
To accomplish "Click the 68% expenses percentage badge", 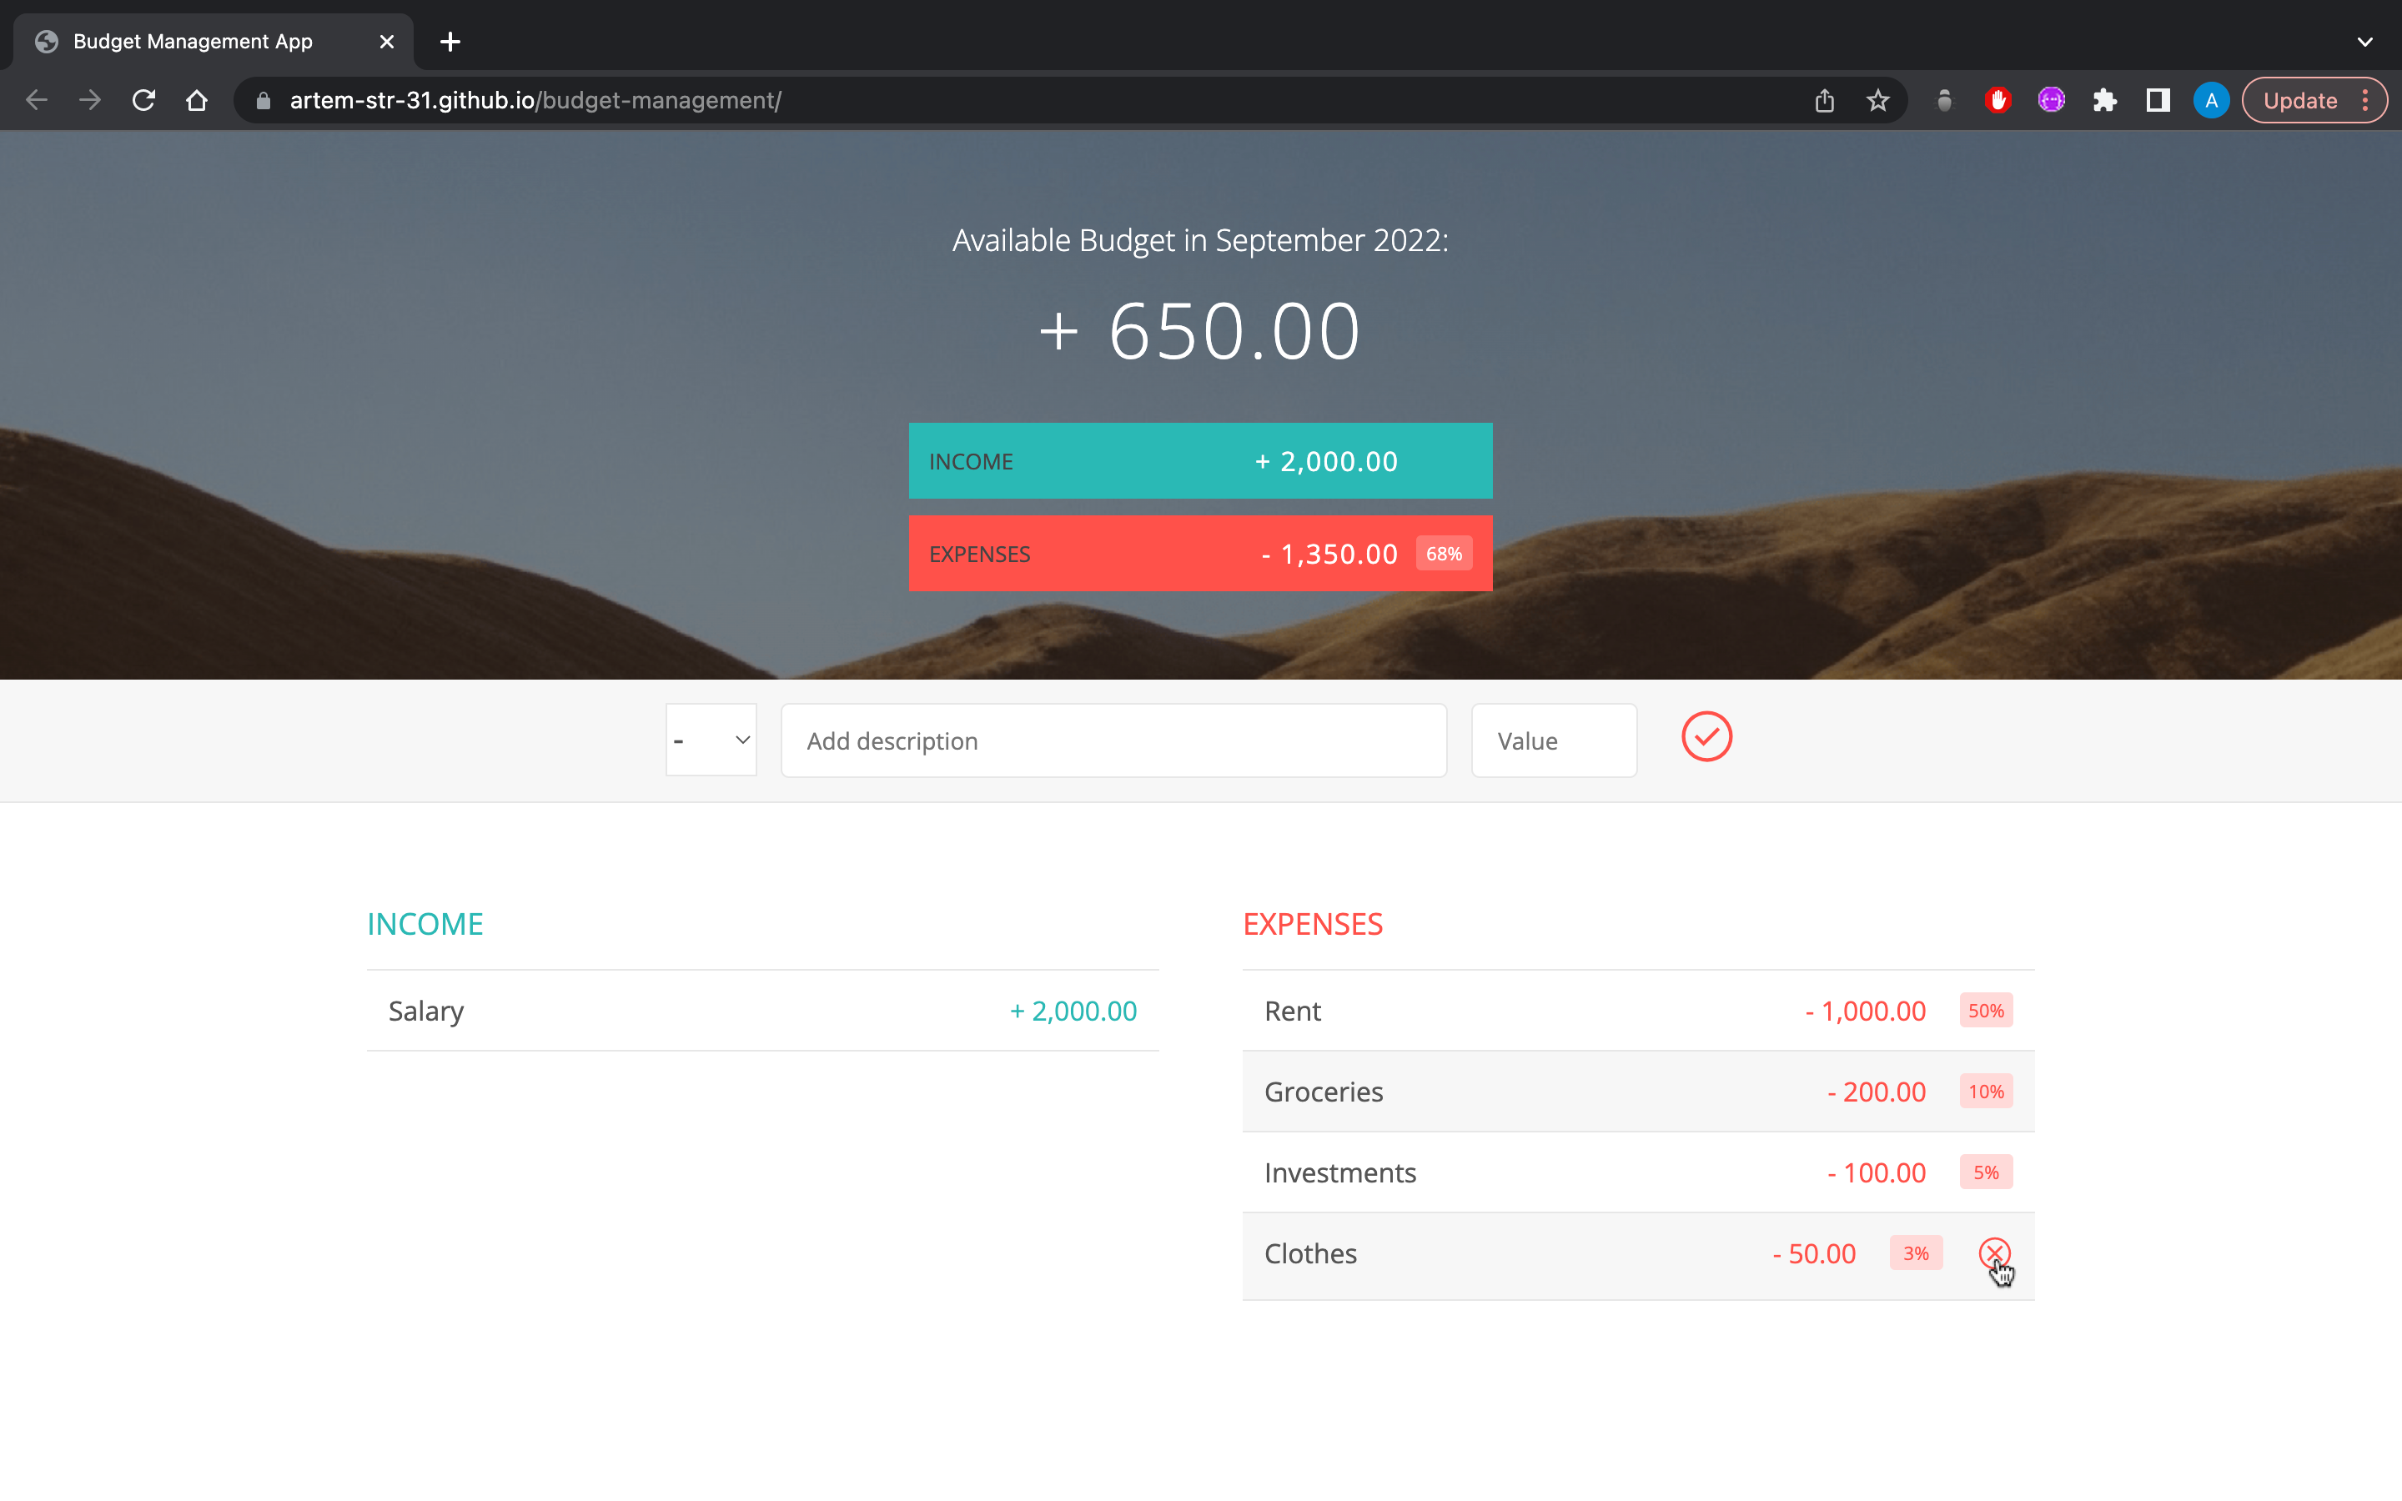I will (x=1443, y=554).
